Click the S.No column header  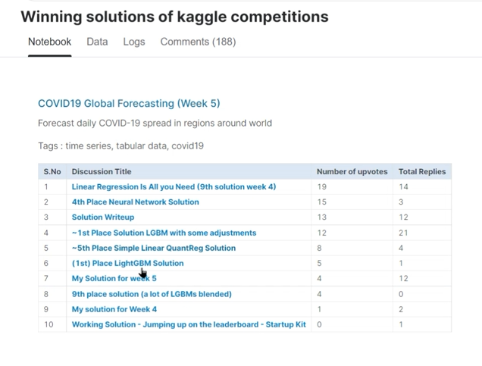point(52,171)
